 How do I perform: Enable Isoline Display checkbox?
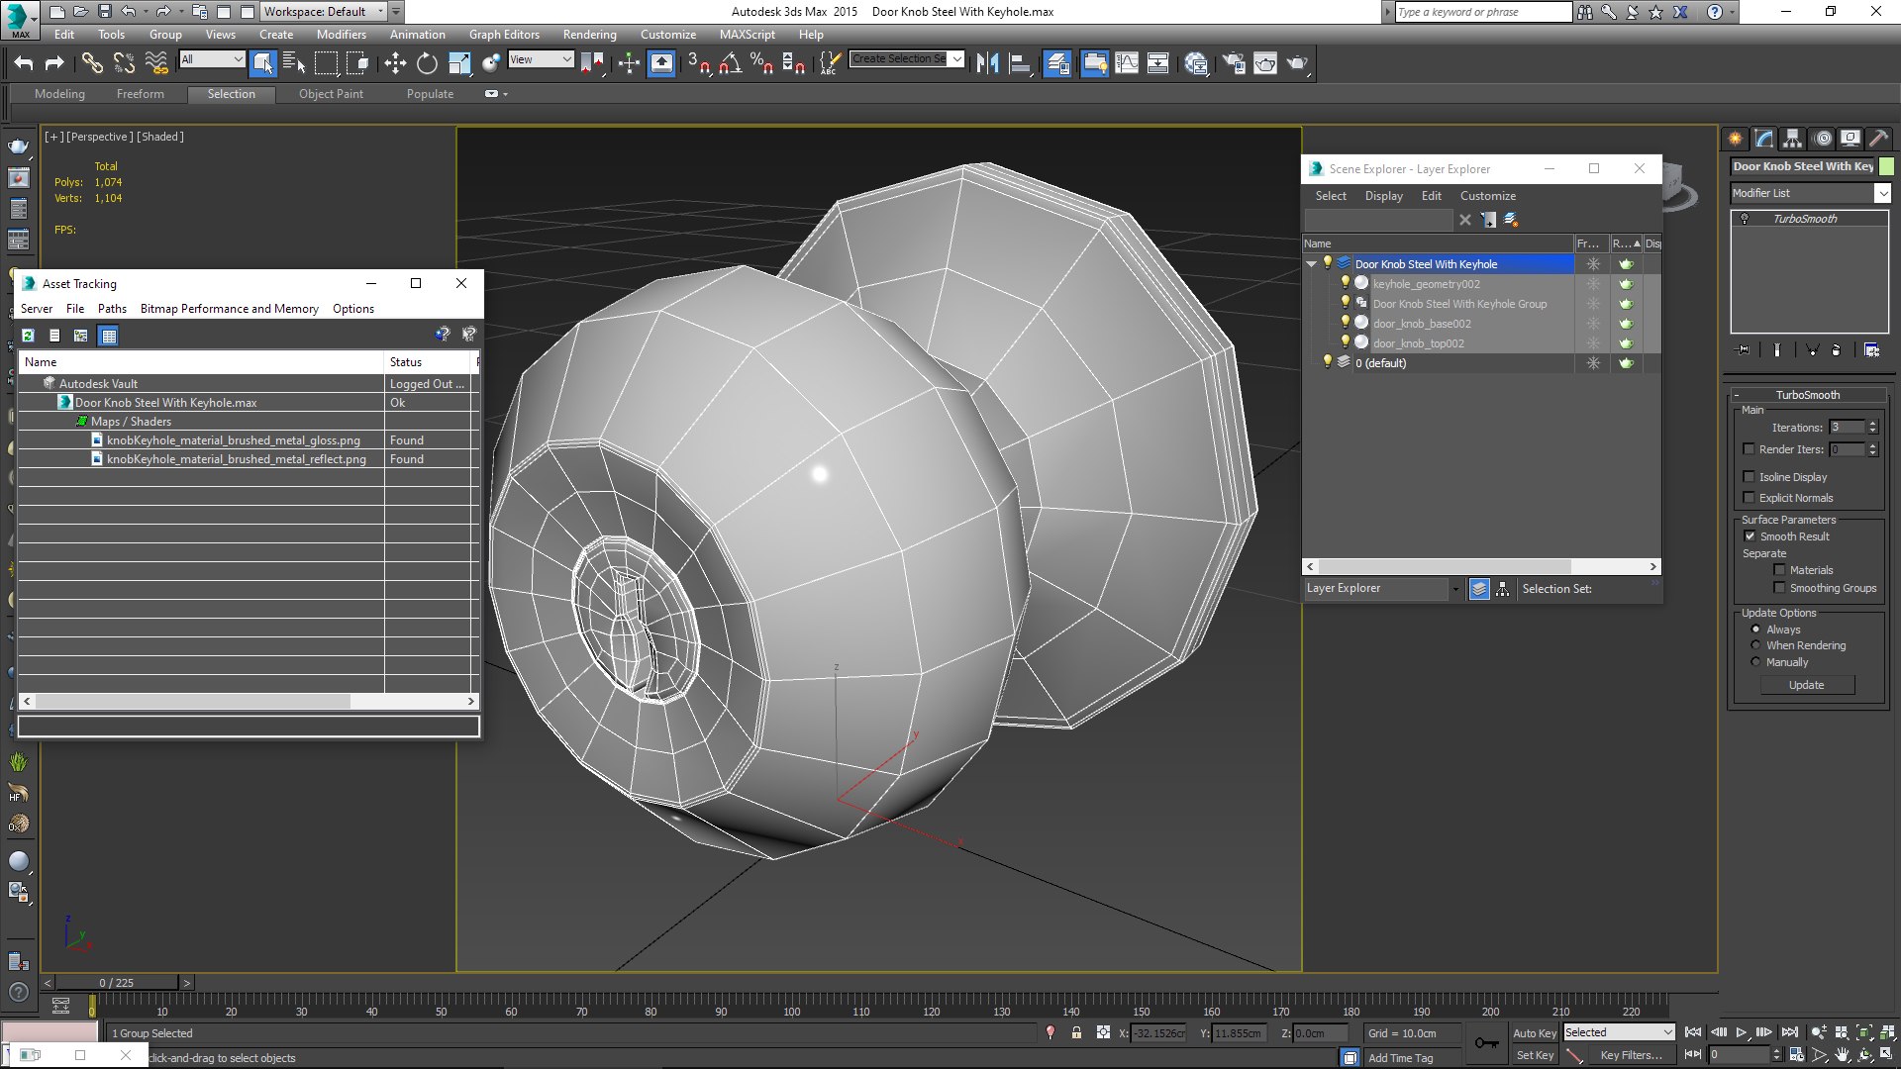pyautogui.click(x=1749, y=476)
